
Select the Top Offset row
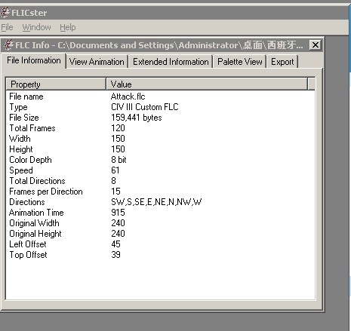pos(160,255)
